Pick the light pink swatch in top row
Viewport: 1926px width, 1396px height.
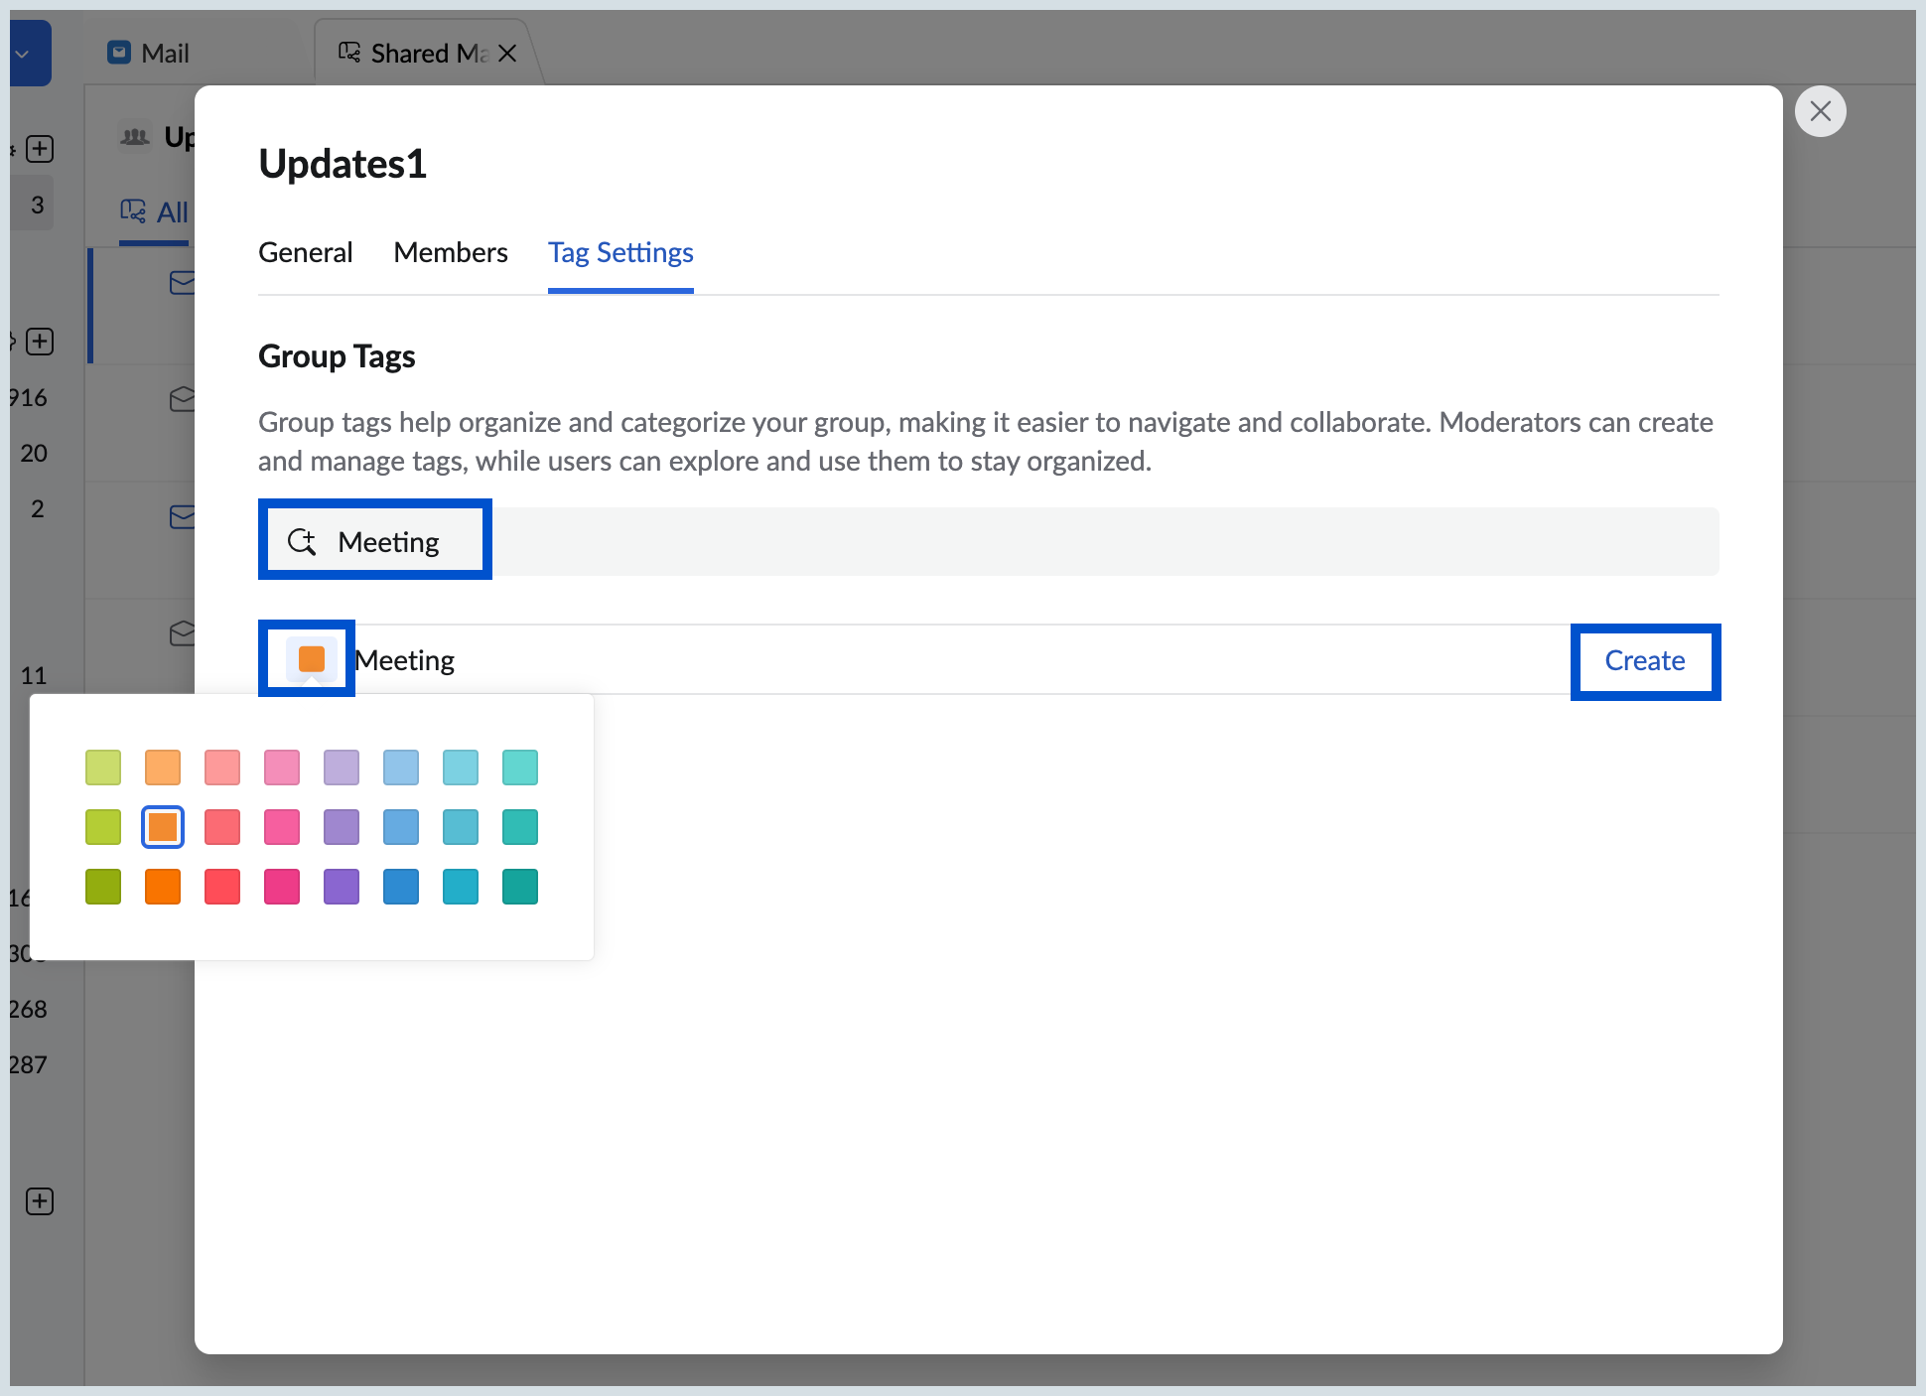coord(282,768)
